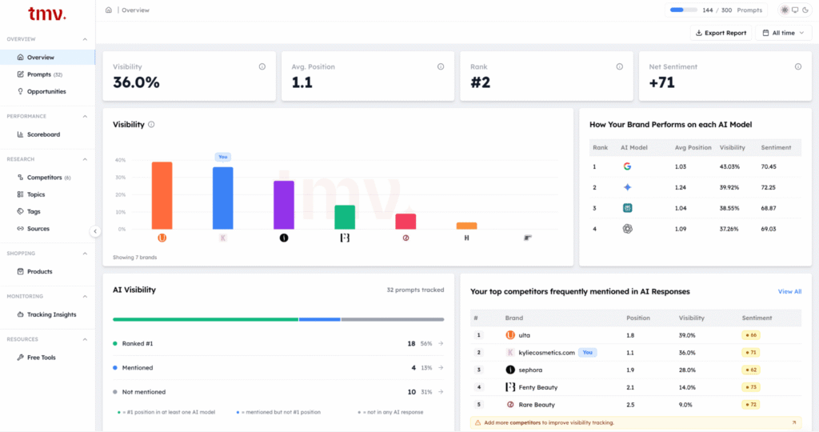Click sephora brand name in competitors table

coord(530,370)
